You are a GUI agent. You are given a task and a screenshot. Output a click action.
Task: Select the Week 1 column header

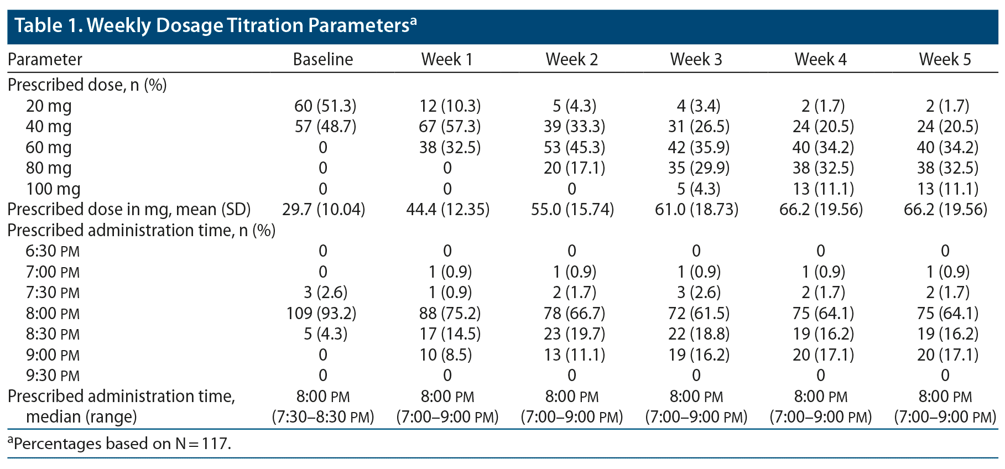coord(447,59)
